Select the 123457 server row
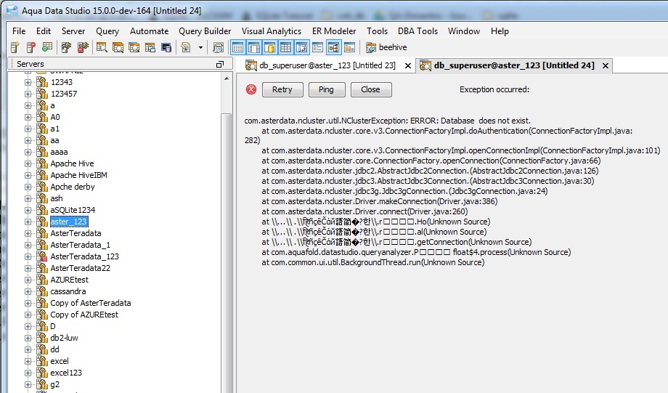668x393 pixels. click(63, 94)
